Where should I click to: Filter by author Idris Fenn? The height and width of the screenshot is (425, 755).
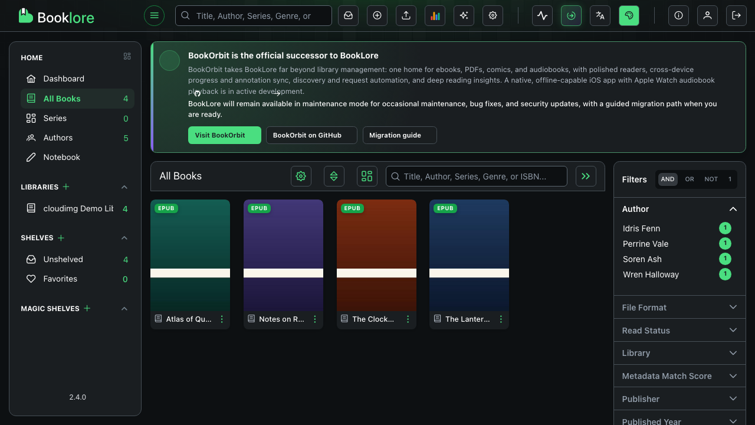tap(677, 228)
